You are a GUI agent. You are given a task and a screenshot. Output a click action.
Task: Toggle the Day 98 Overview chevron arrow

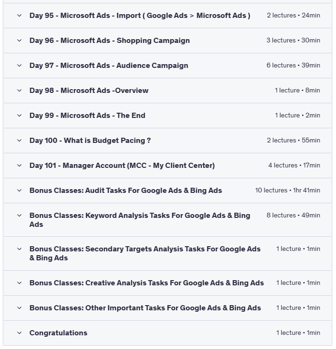point(19,91)
